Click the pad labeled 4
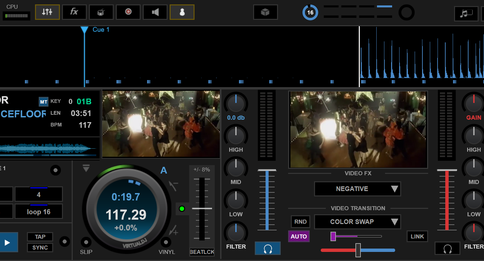This screenshot has width=484, height=261. (x=39, y=194)
